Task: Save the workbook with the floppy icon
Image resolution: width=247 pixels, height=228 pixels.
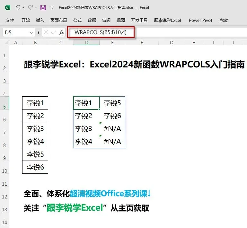Action: click(x=43, y=8)
